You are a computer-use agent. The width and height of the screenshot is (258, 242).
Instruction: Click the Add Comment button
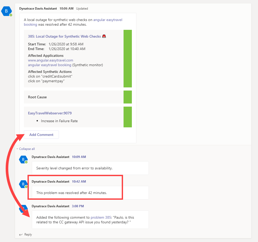pos(41,135)
